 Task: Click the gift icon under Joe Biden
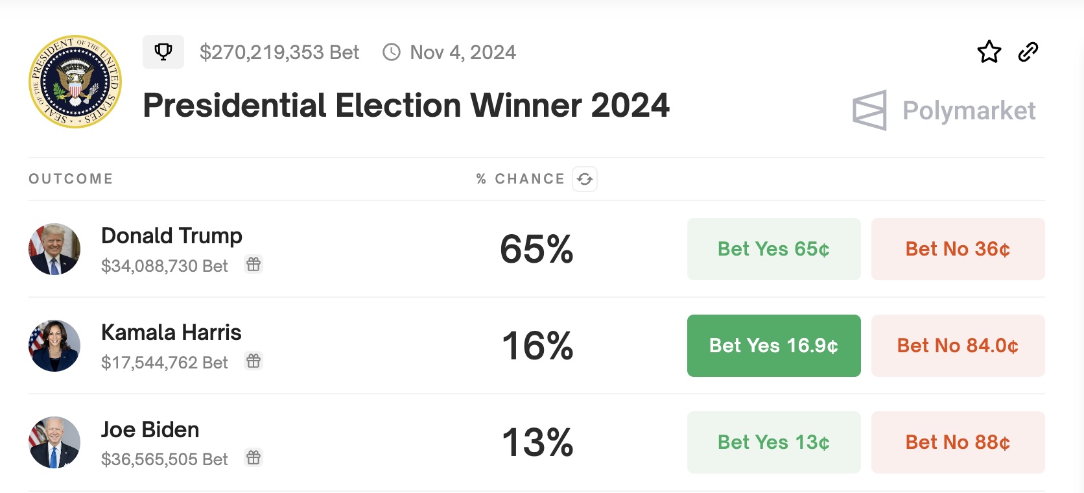[x=253, y=458]
